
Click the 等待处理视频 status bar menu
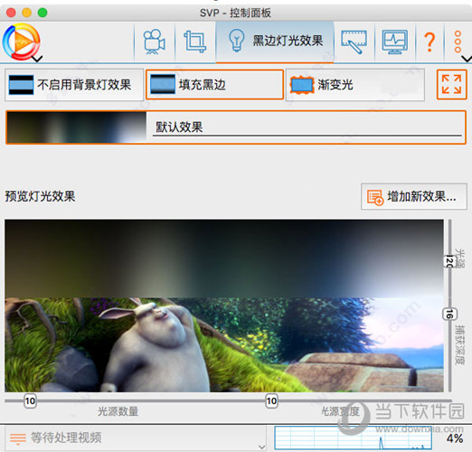[133, 438]
